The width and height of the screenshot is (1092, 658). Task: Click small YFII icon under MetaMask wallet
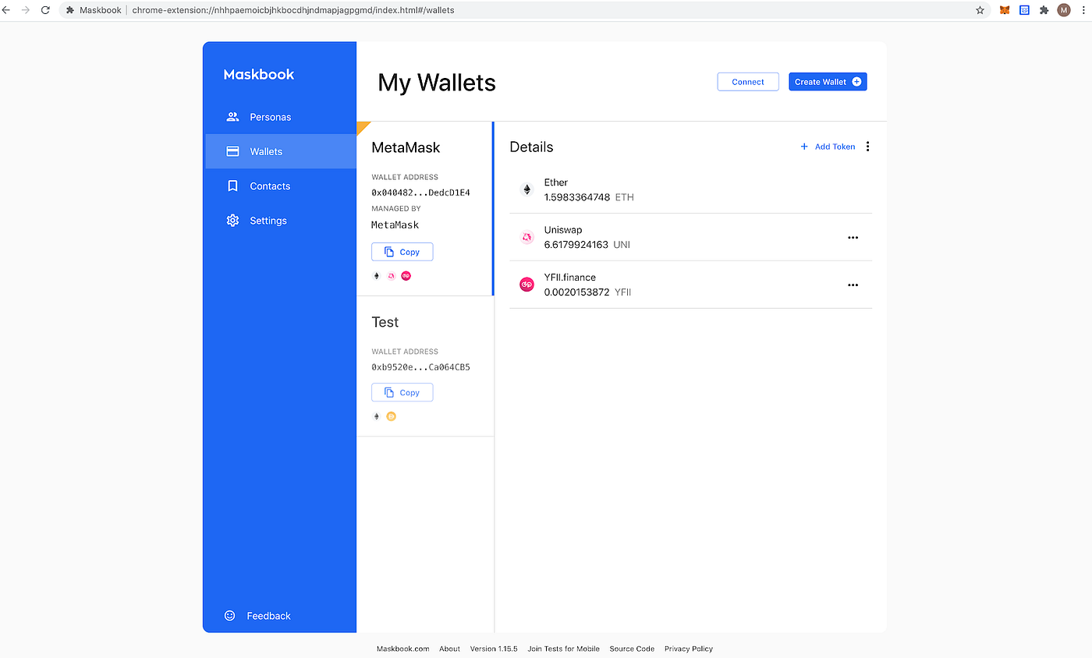pyautogui.click(x=406, y=276)
